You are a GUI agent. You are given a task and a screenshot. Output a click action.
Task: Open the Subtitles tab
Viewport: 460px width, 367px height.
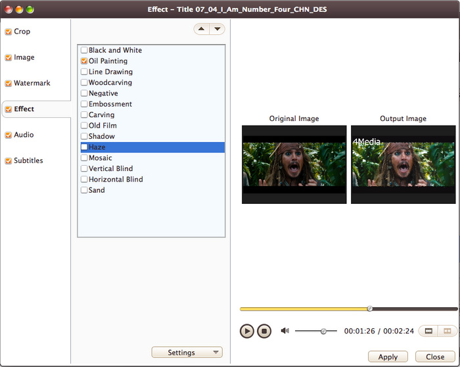28,160
